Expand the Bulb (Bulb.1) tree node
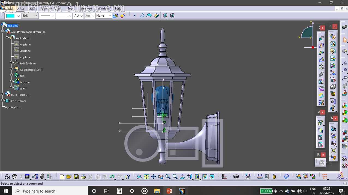 pos(2,94)
